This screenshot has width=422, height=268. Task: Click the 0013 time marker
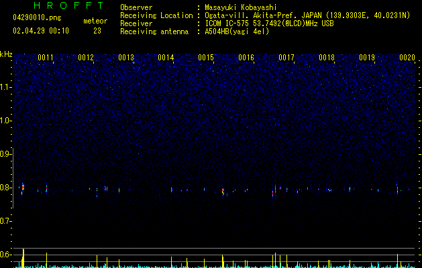coord(126,58)
